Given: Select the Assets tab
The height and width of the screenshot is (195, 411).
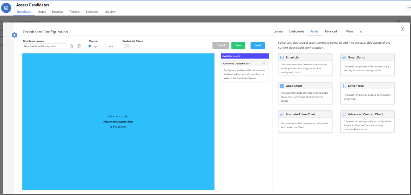Looking at the screenshot, I should point(314,31).
